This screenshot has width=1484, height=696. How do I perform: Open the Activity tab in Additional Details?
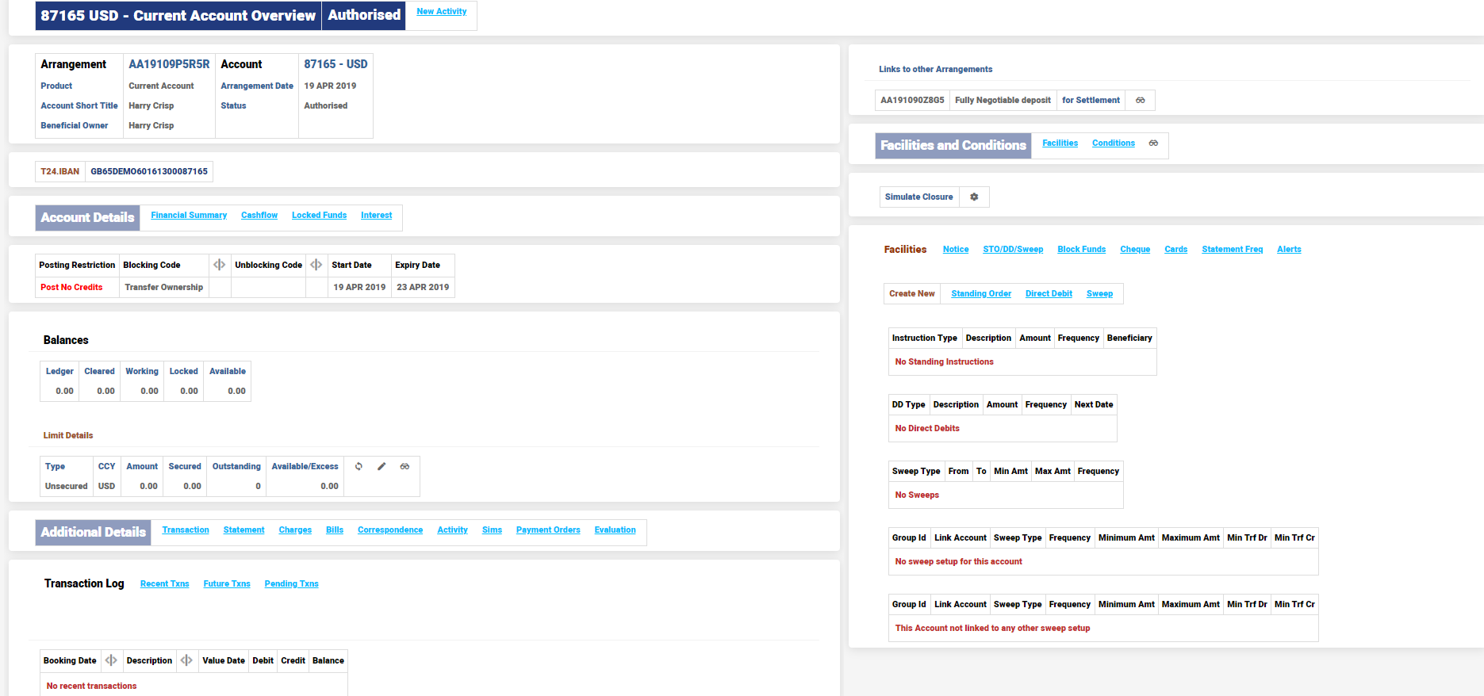coord(452,530)
